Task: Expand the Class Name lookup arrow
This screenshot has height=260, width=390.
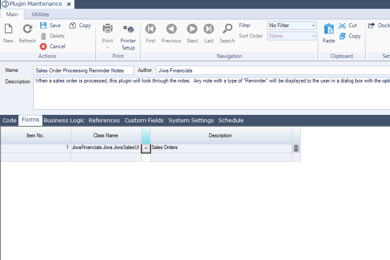Action: [146, 148]
